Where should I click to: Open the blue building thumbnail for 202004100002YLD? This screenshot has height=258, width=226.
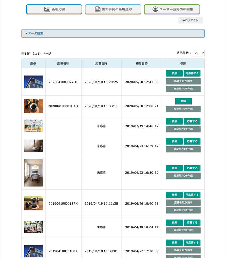click(33, 82)
